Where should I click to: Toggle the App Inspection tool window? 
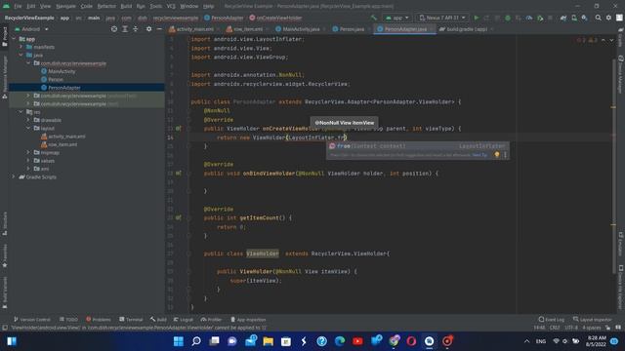(x=248, y=320)
